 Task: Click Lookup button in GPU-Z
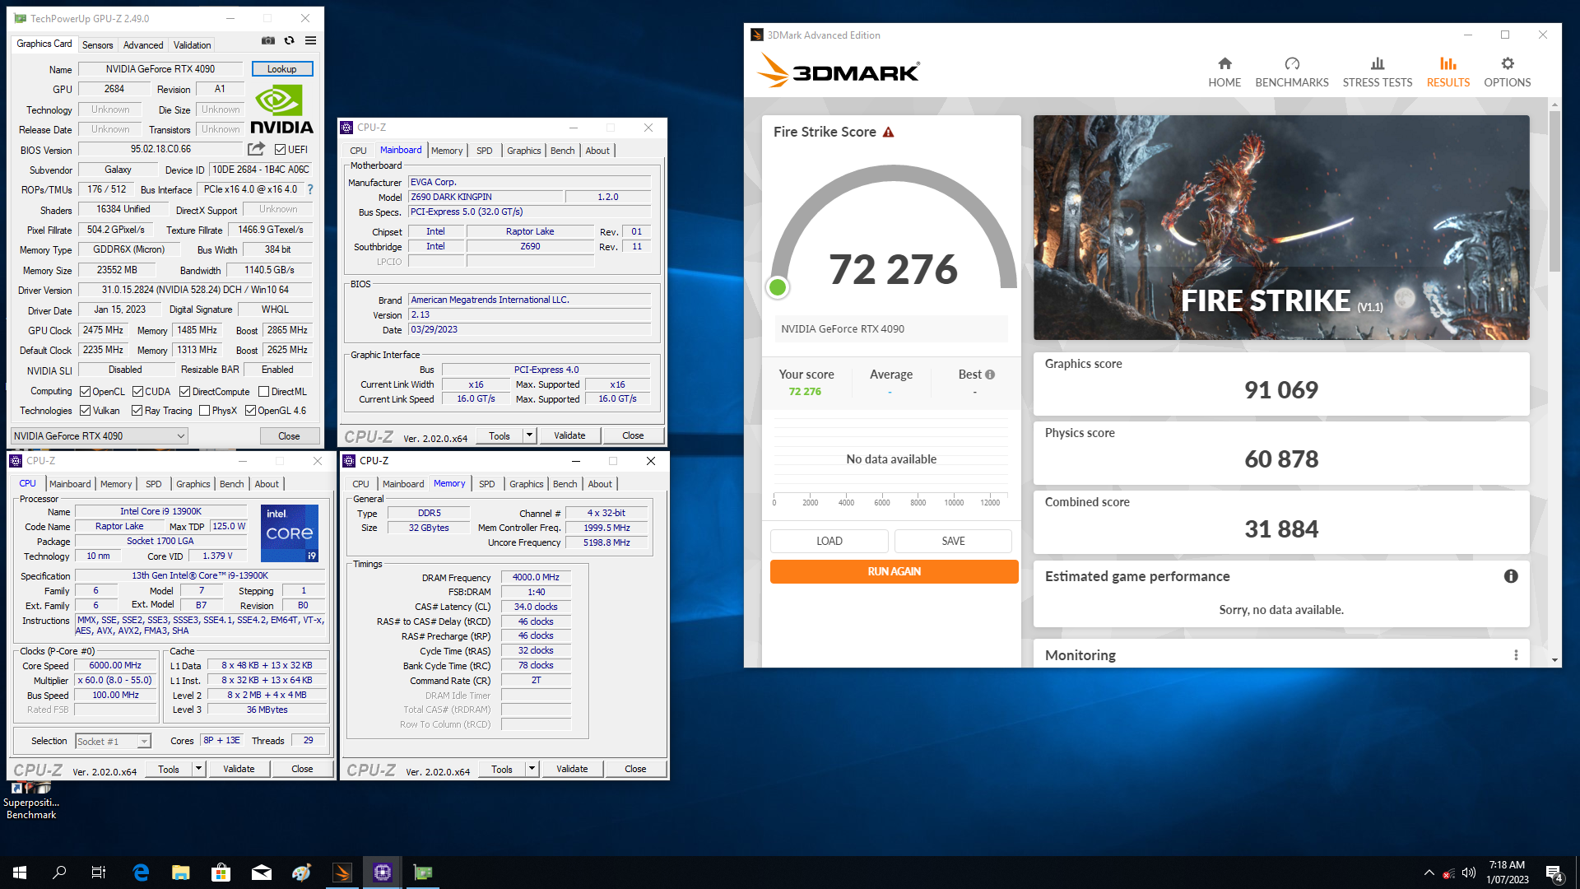(x=282, y=69)
